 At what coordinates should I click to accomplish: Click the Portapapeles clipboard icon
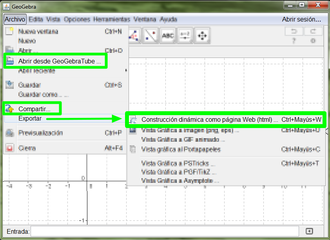(133, 149)
